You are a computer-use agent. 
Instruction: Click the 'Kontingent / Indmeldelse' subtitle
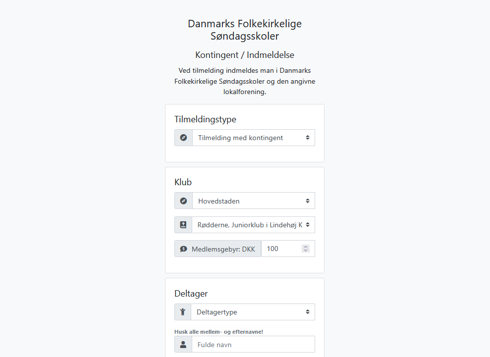[245, 55]
